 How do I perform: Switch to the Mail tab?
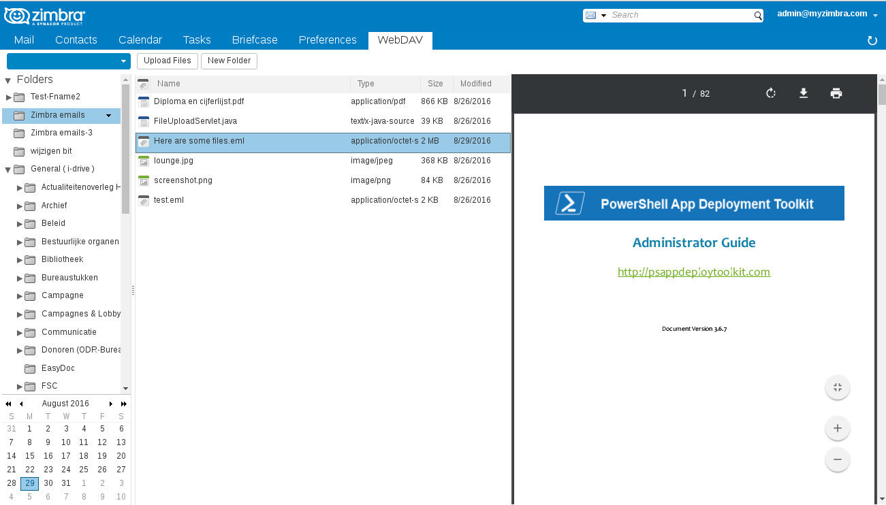pyautogui.click(x=24, y=40)
